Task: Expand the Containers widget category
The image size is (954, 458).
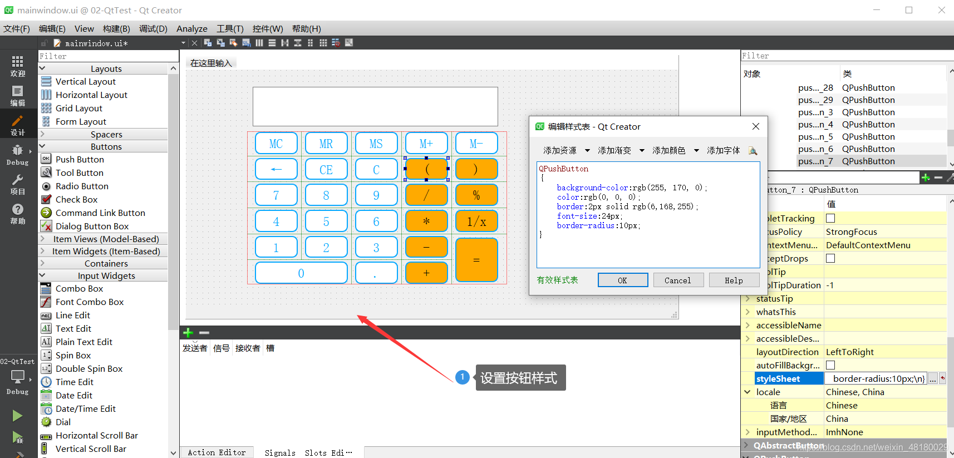Action: 42,263
